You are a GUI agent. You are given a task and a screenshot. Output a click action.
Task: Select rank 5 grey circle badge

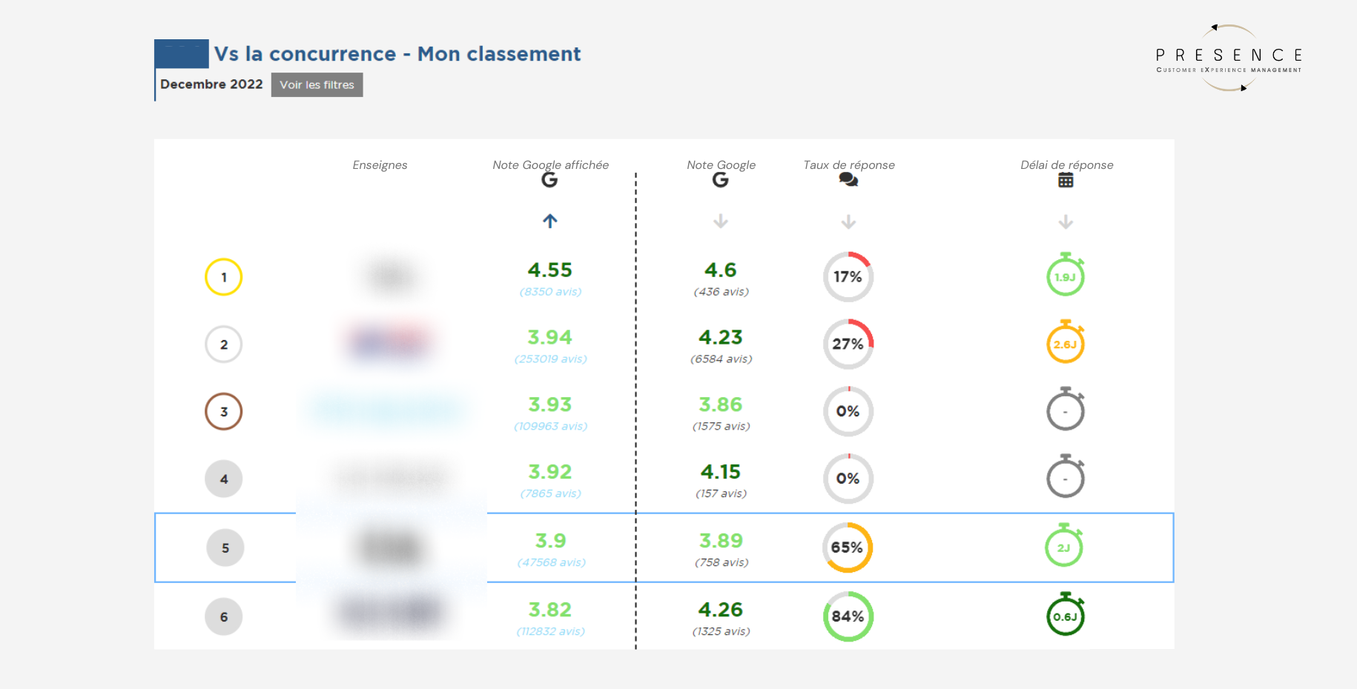(225, 548)
